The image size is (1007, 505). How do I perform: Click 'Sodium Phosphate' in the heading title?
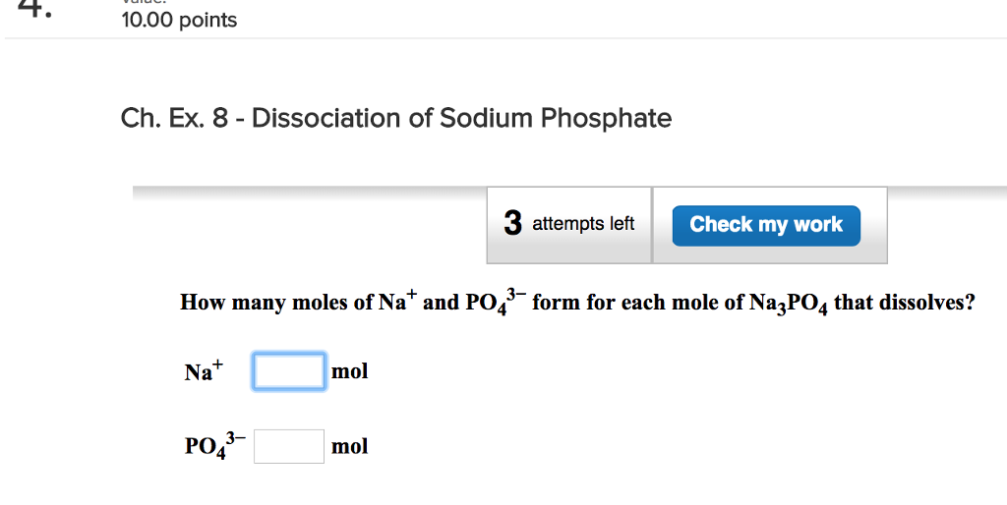[x=556, y=119]
